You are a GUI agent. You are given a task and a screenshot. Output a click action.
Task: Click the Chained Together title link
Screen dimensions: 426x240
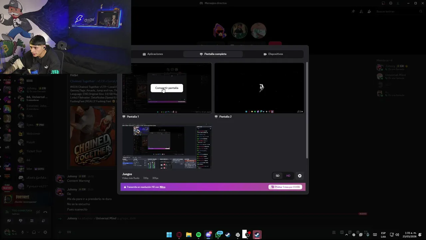tap(94, 81)
